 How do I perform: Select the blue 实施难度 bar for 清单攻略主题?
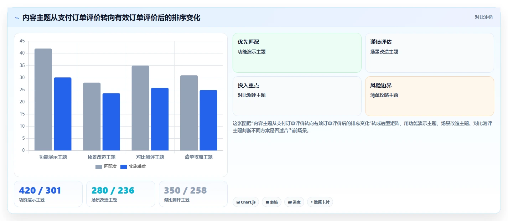208,120
